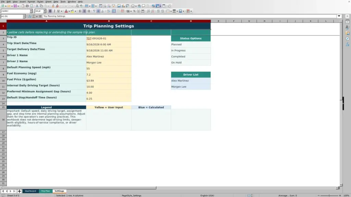Click scroll to first sheet button

[x=3, y=191]
